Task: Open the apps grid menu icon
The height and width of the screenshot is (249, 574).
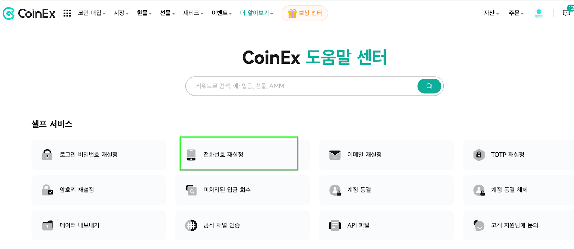Action: tap(67, 13)
